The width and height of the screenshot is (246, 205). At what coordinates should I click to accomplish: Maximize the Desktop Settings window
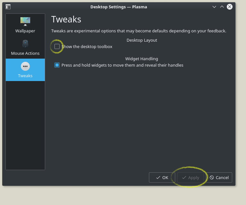(222, 7)
